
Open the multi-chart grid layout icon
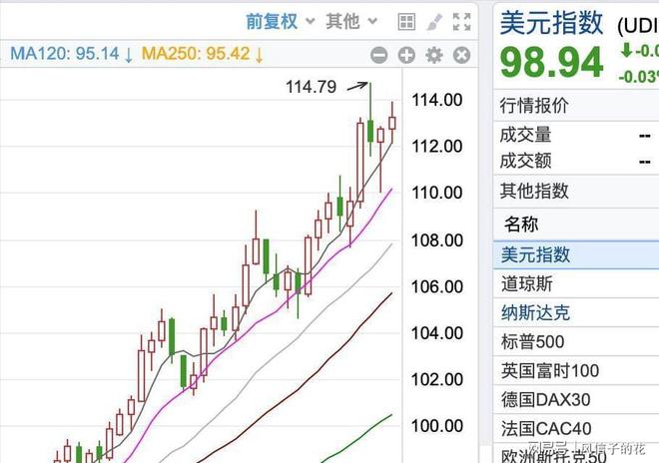(406, 21)
